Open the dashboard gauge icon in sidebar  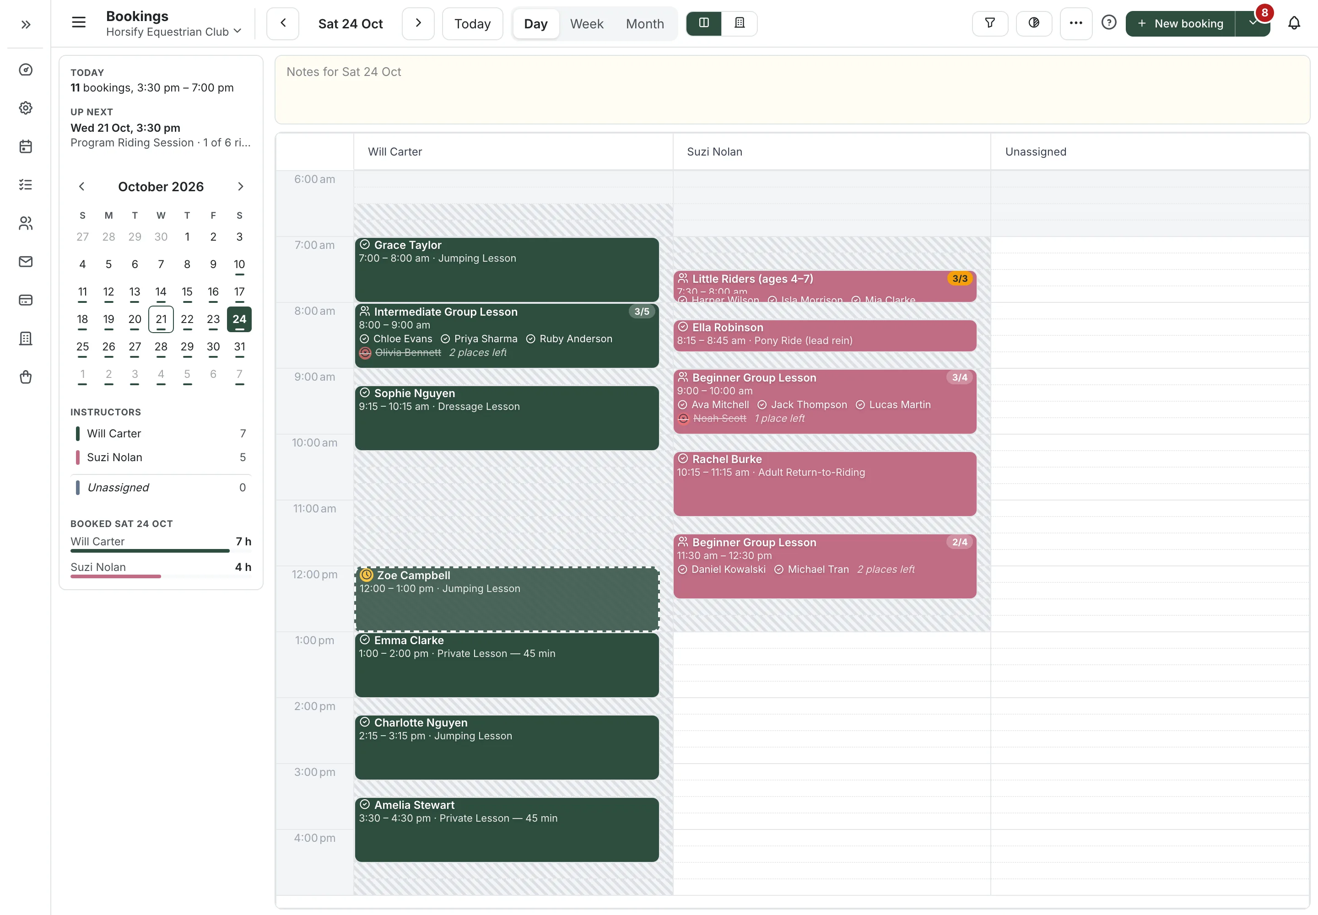coord(25,70)
